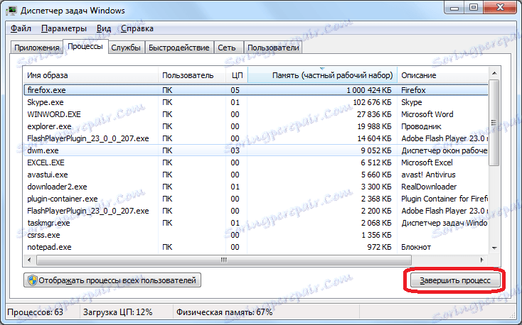522x325 pixels.
Task: Switch to the Пользователи tab
Action: [x=273, y=48]
